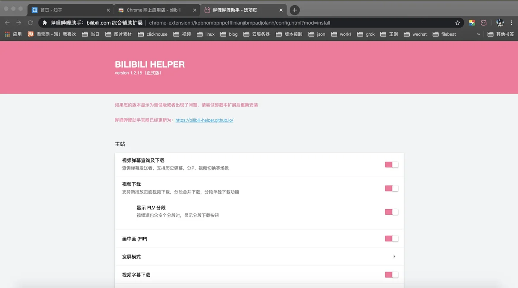Open the colorful extension icon in toolbar
Image resolution: width=518 pixels, height=288 pixels.
coord(472,23)
